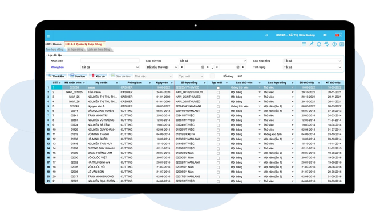The image size is (380, 213).
Task: Click the list view icon in tab toolbar
Action: tap(304, 44)
